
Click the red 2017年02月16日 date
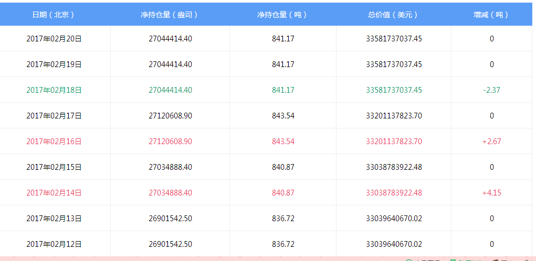pos(54,142)
